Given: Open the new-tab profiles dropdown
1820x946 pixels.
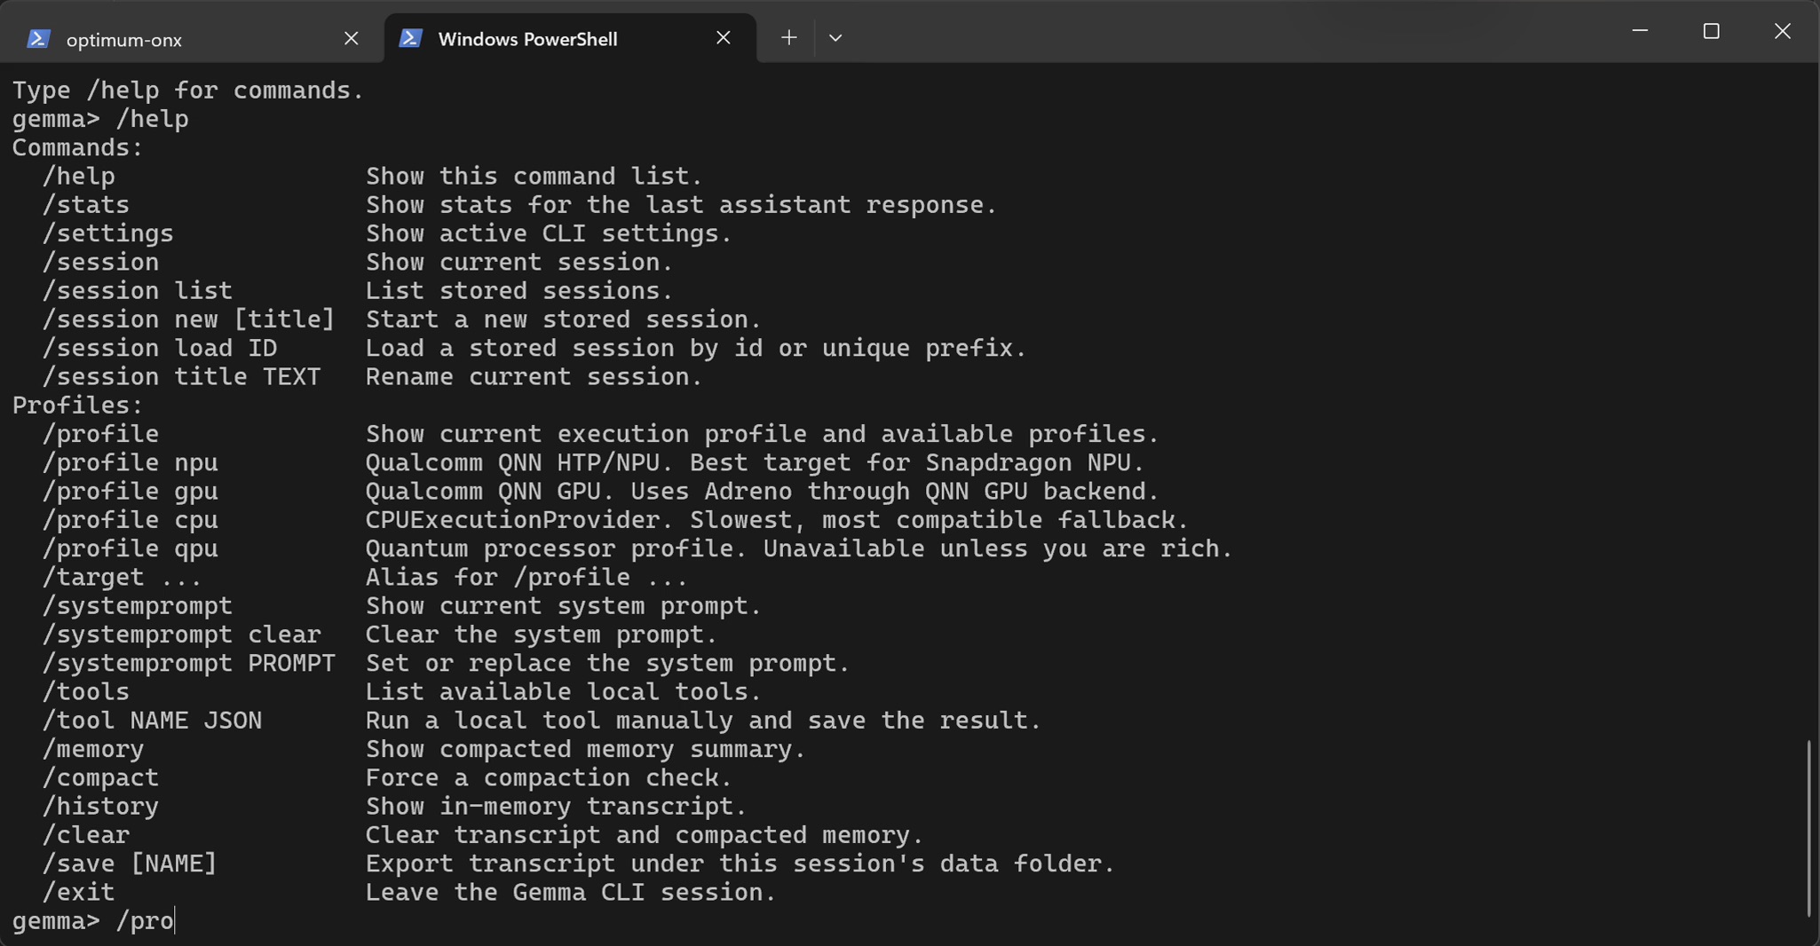Looking at the screenshot, I should [835, 38].
